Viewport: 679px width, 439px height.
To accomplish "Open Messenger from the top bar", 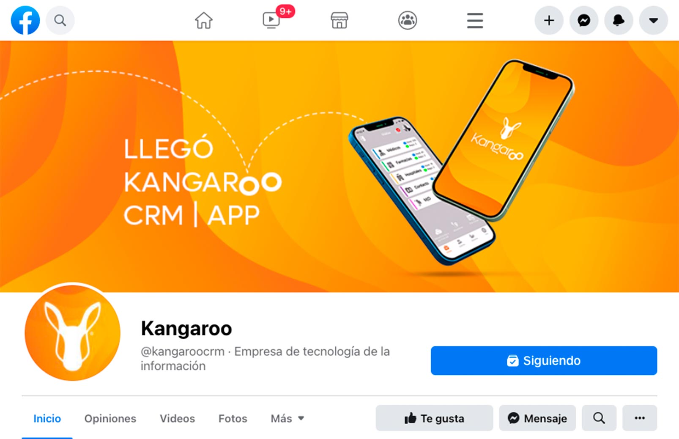I will click(x=584, y=20).
